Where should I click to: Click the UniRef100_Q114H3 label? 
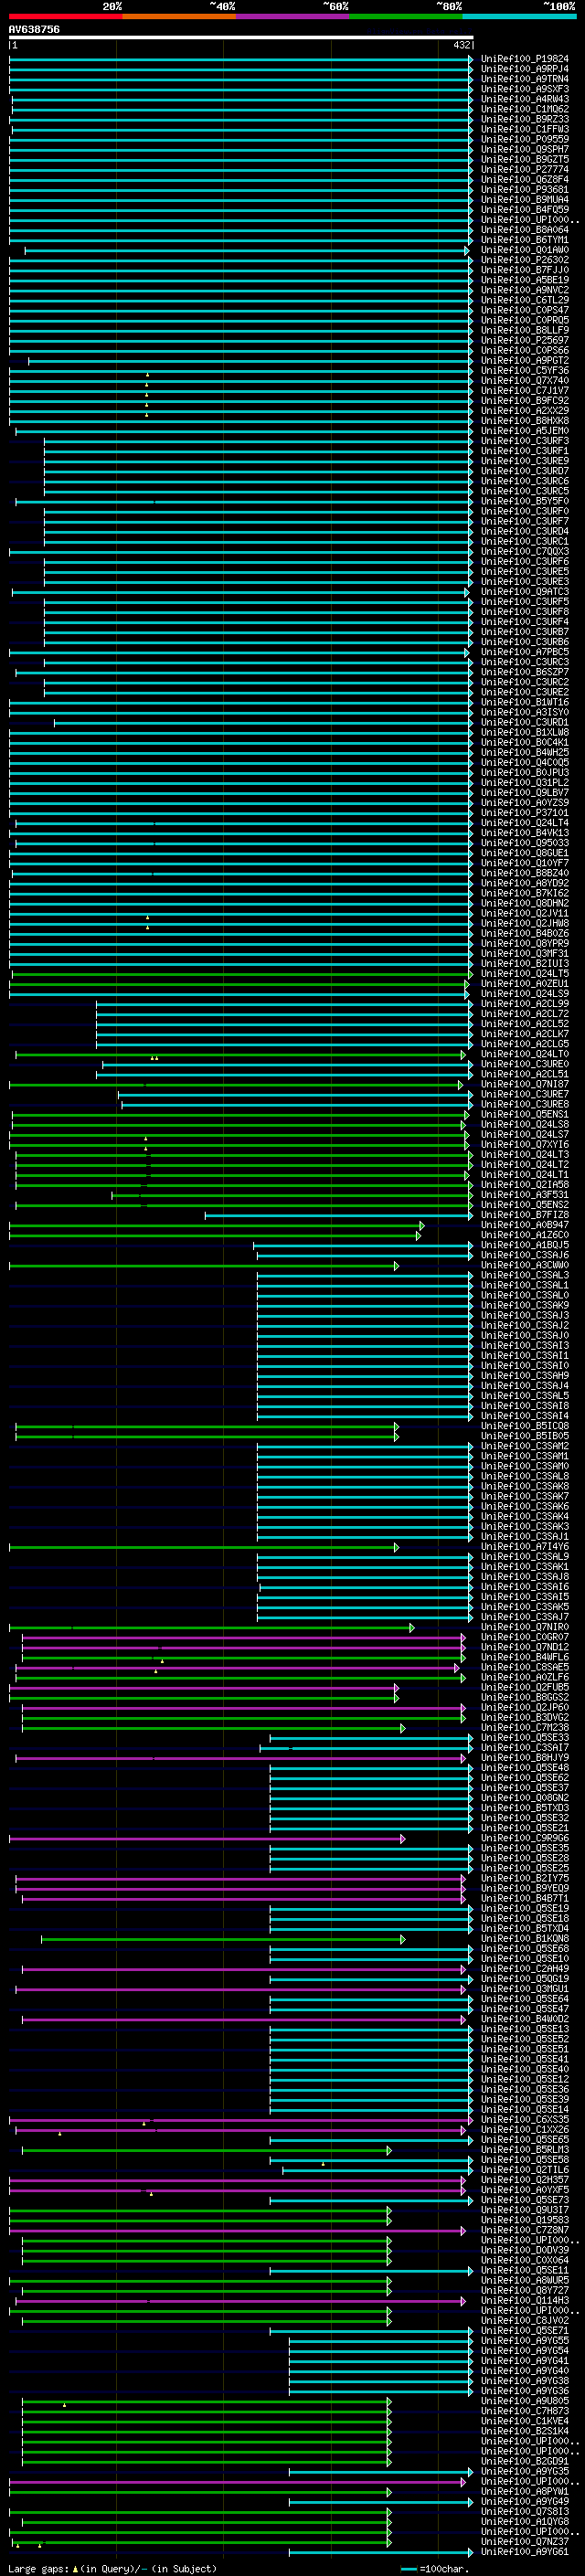525,2301
